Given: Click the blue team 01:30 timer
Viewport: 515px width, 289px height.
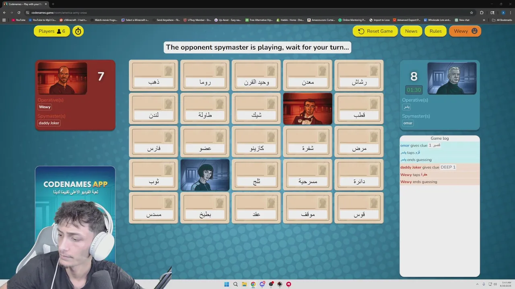Looking at the screenshot, I should point(414,90).
